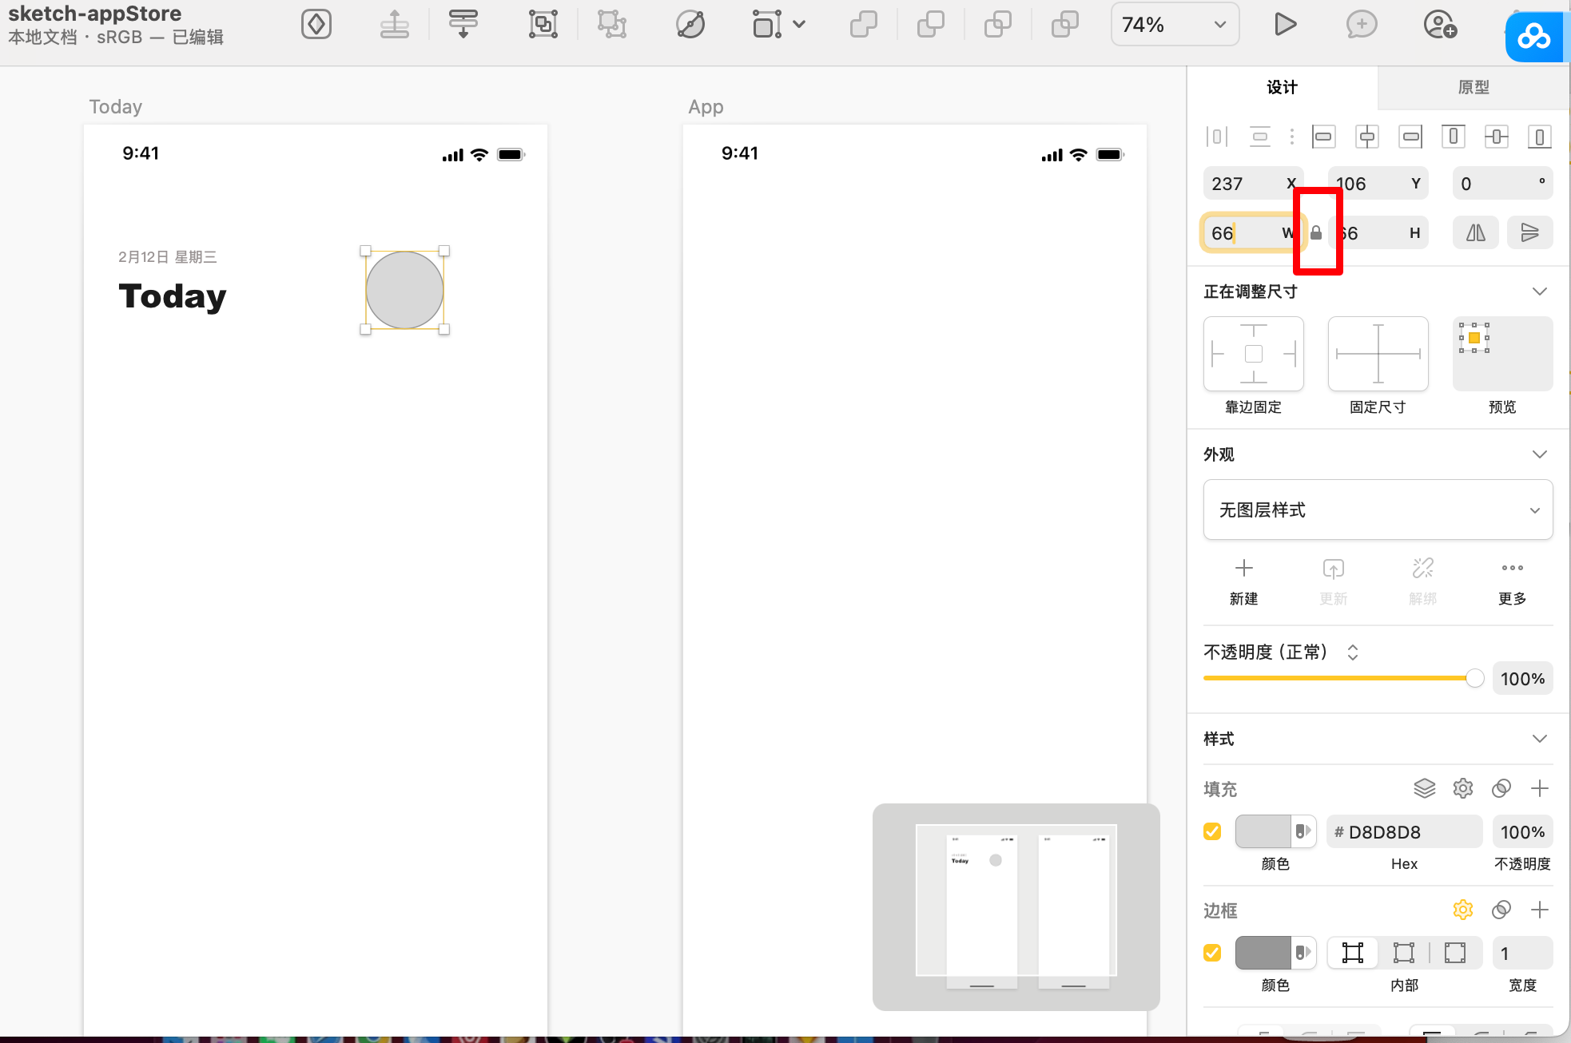
Task: Open fill settings gear in 填充 row
Action: (x=1463, y=788)
